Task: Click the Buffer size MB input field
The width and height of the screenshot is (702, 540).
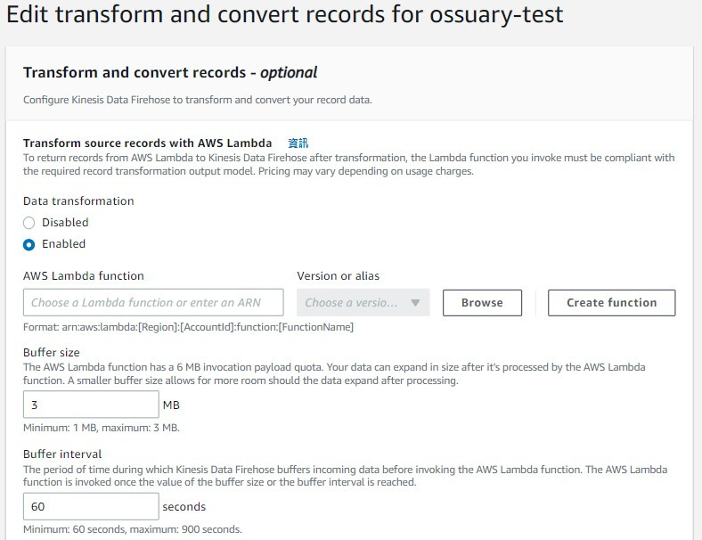Action: 91,405
